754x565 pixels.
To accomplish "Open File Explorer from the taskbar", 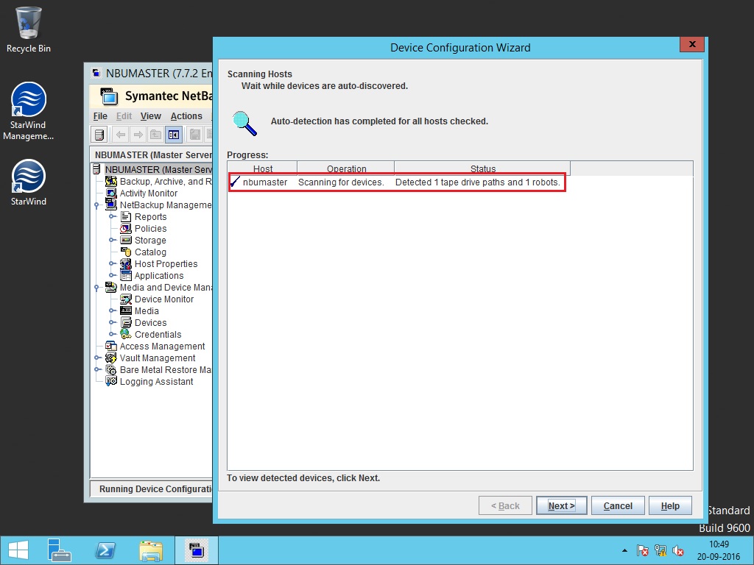I will pyautogui.click(x=151, y=550).
